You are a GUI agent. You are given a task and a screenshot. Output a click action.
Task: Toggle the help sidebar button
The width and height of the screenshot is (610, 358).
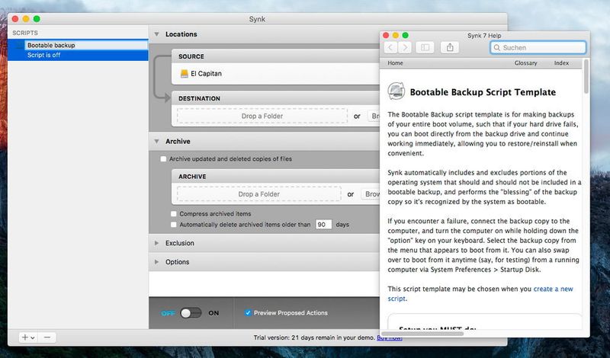[425, 47]
